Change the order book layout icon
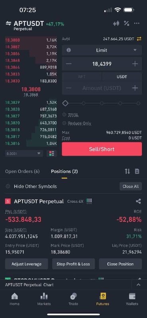This screenshot has width=147, height=318. click(x=52, y=153)
